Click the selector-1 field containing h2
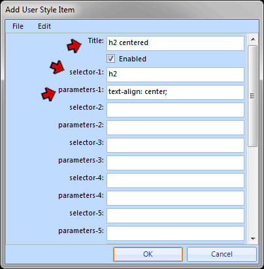The width and height of the screenshot is (264, 269). tap(175, 74)
